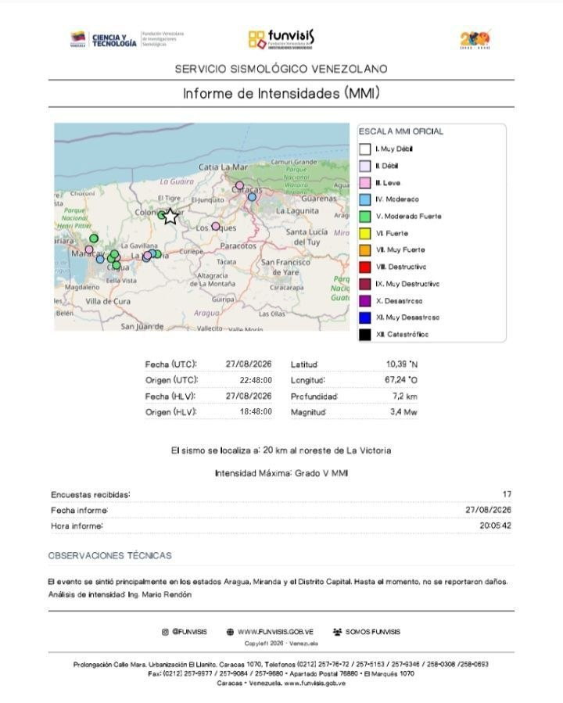Click the Fecha (UTC) date value
The height and width of the screenshot is (703, 563).
click(249, 364)
